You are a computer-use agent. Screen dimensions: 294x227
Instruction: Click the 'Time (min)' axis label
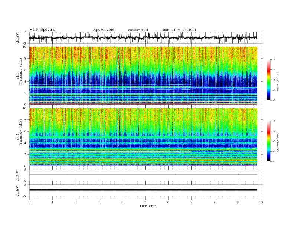148,206
